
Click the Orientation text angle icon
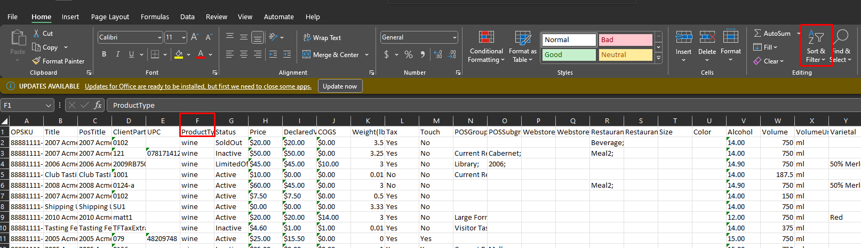pyautogui.click(x=273, y=37)
